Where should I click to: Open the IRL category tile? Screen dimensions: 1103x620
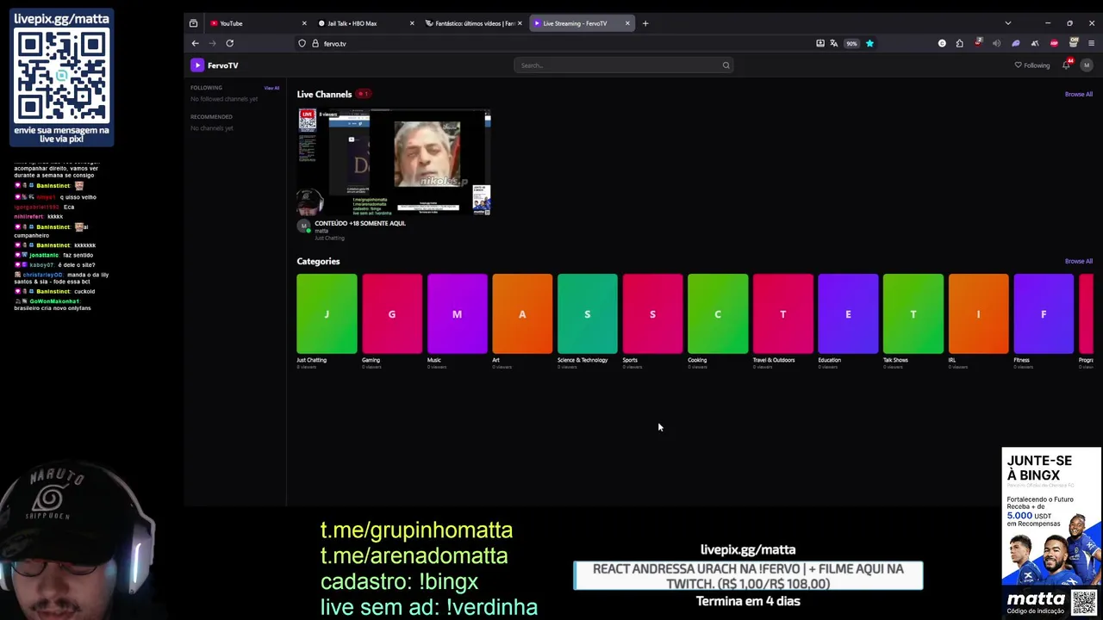coord(978,314)
